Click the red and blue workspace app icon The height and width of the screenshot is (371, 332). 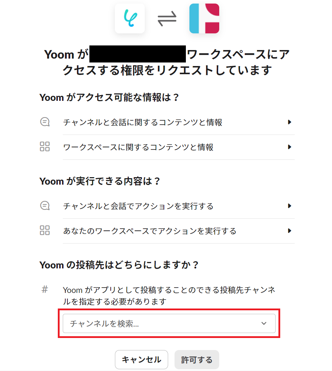[204, 18]
